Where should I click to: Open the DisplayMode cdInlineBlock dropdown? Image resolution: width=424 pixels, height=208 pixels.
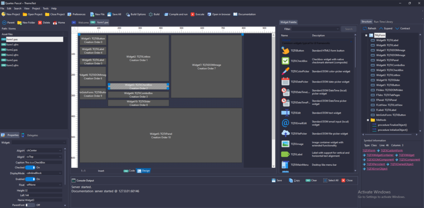(44, 173)
